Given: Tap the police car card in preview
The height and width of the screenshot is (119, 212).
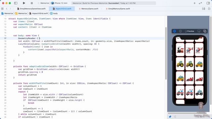Looking at the screenshot, I should (x=199, y=92).
